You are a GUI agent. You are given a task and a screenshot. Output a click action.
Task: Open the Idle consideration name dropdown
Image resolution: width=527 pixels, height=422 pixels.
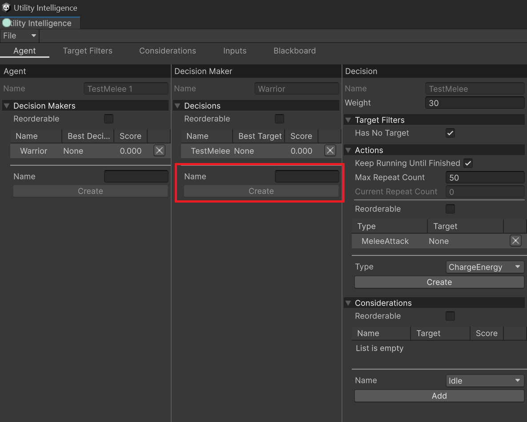pos(485,381)
